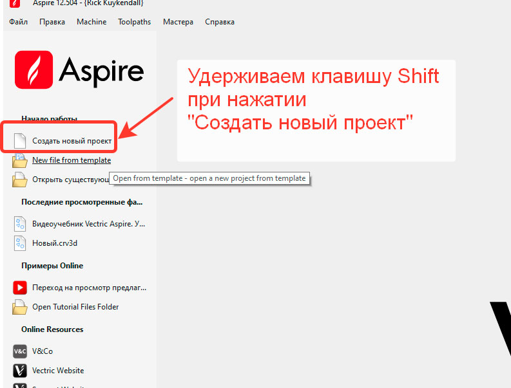Viewport: 511px width, 388px height.
Task: Open recent file Новый.crv3d by its name
Action: (55, 243)
